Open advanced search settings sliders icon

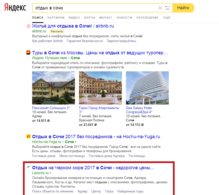tap(168, 8)
